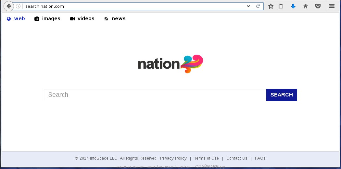The height and width of the screenshot is (169, 341).
Task: Follow the Contact Us footer link
Action: (237, 158)
